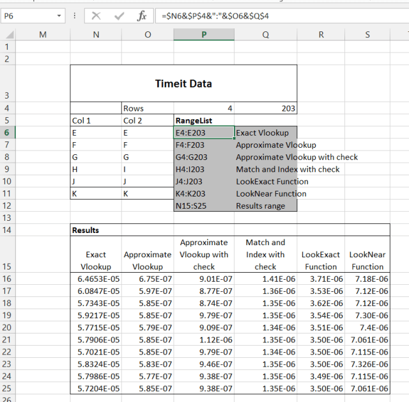Expand the Name Box dropdown arrow
Image resolution: width=409 pixels, height=402 pixels.
coord(59,15)
